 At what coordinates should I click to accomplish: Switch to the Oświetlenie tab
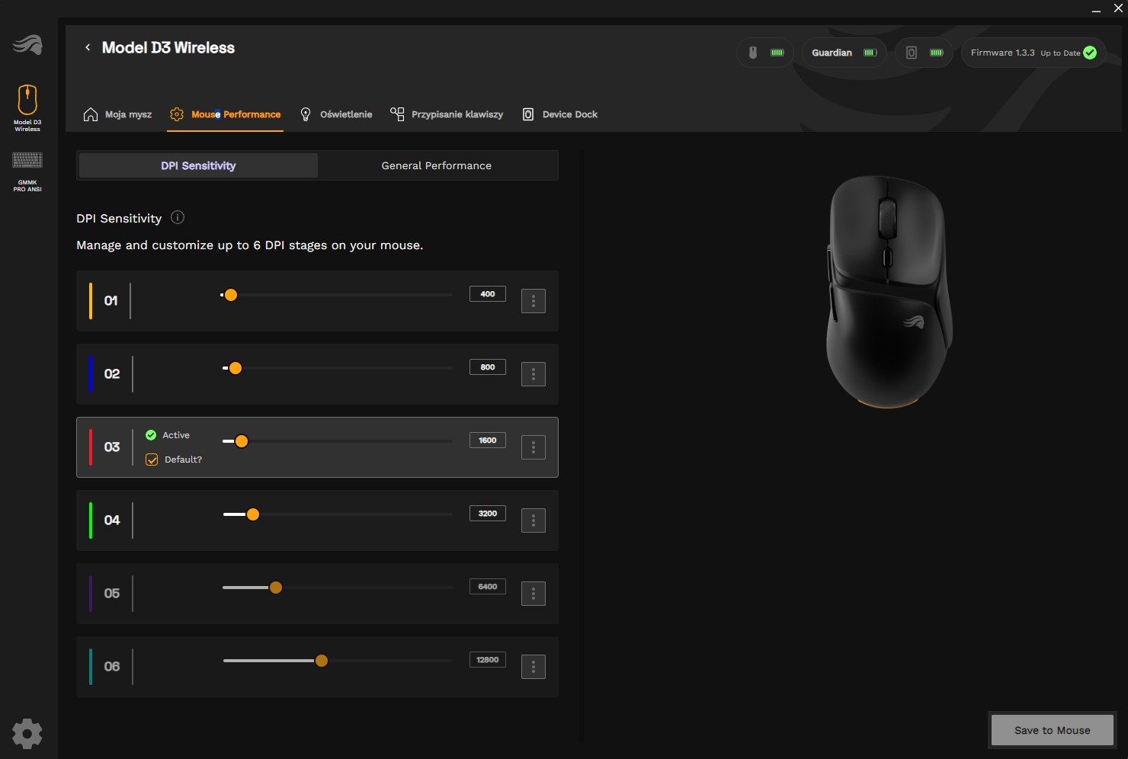(x=336, y=114)
